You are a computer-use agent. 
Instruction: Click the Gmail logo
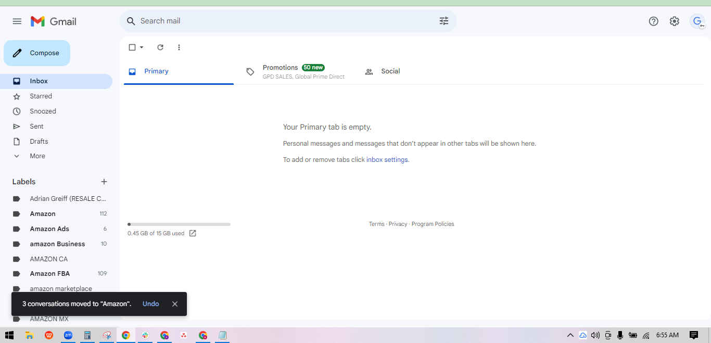click(x=54, y=21)
